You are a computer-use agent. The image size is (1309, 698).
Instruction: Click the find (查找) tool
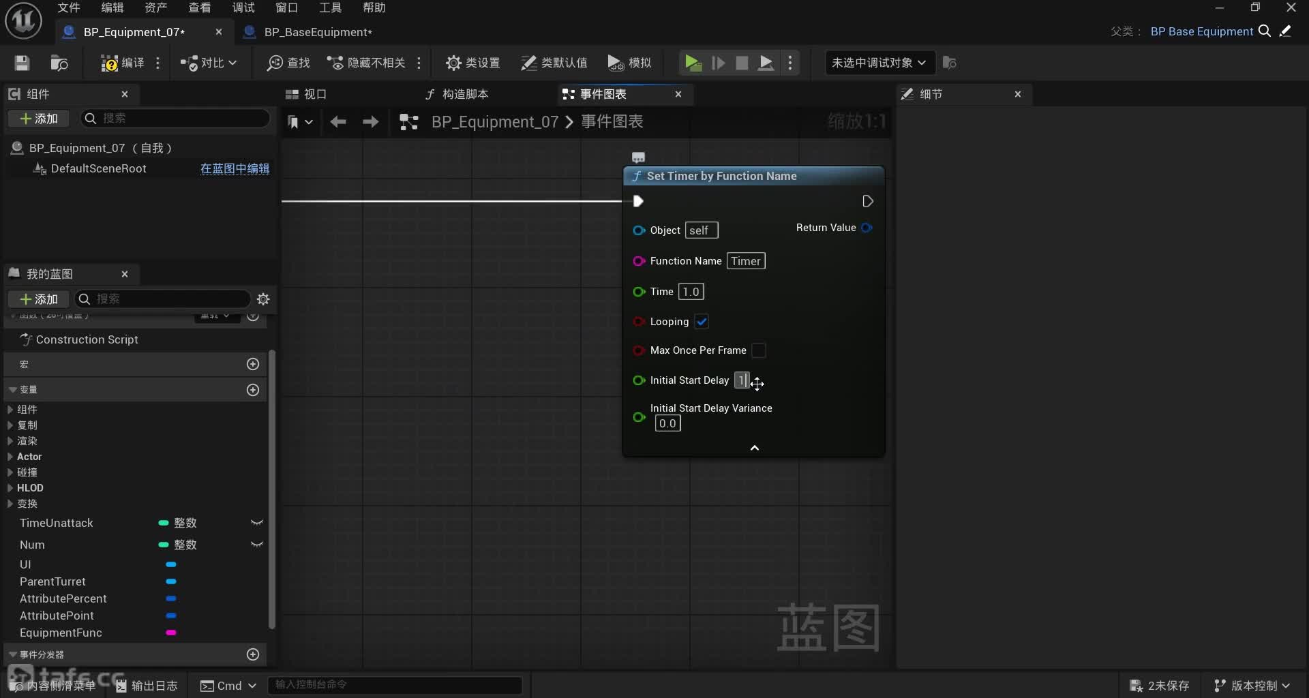(x=288, y=63)
